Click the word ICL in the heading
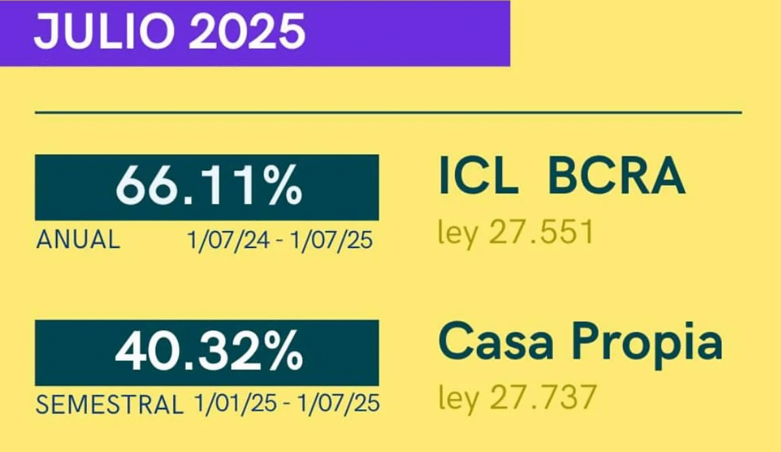781x452 pixels. point(479,176)
